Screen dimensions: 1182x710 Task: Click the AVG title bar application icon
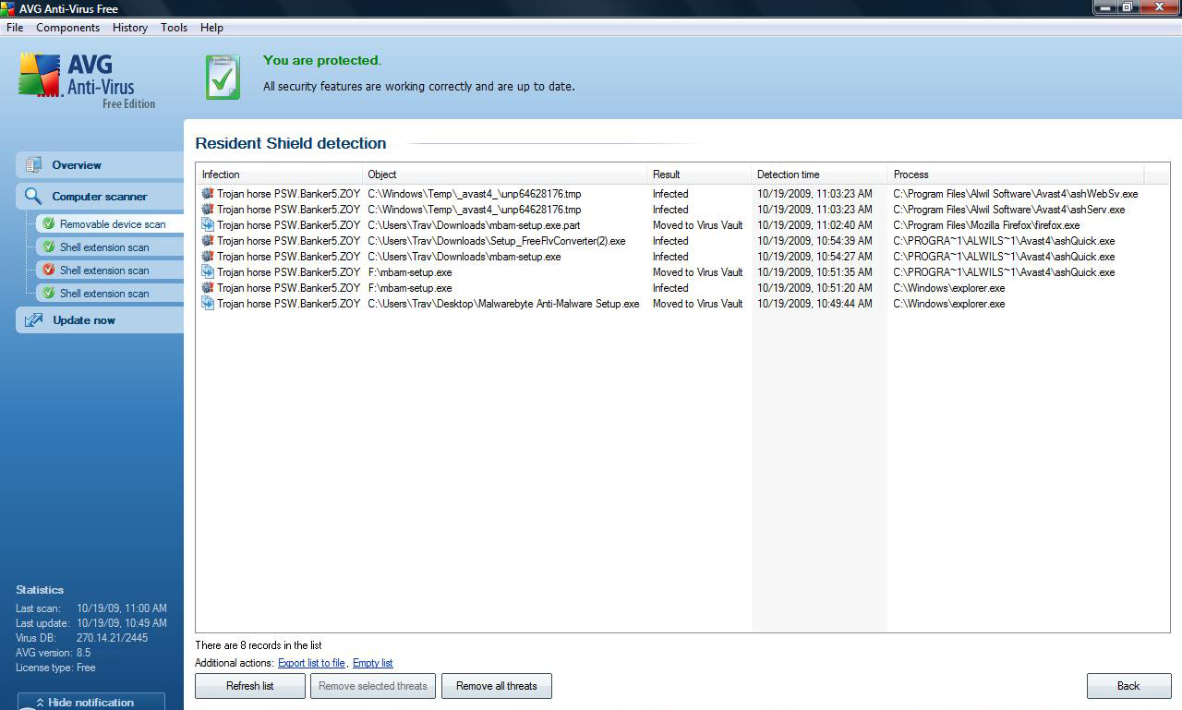8,8
